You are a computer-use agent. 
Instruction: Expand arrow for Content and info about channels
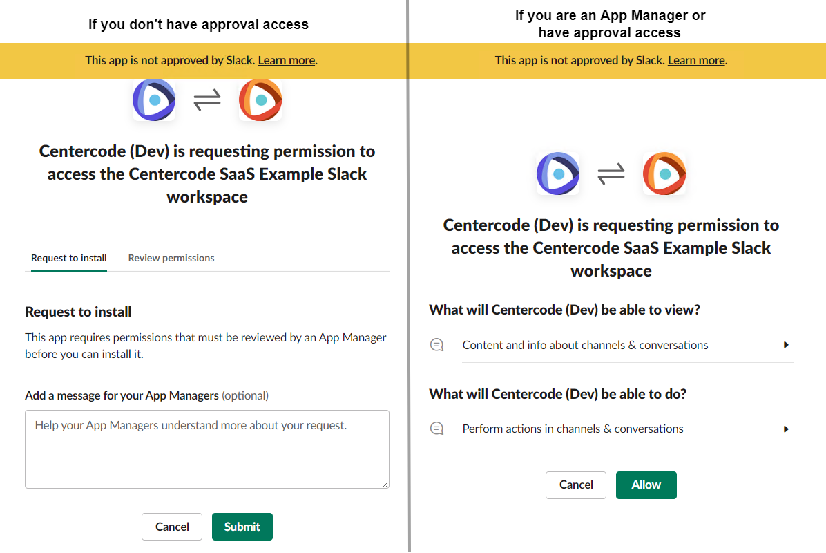[786, 345]
